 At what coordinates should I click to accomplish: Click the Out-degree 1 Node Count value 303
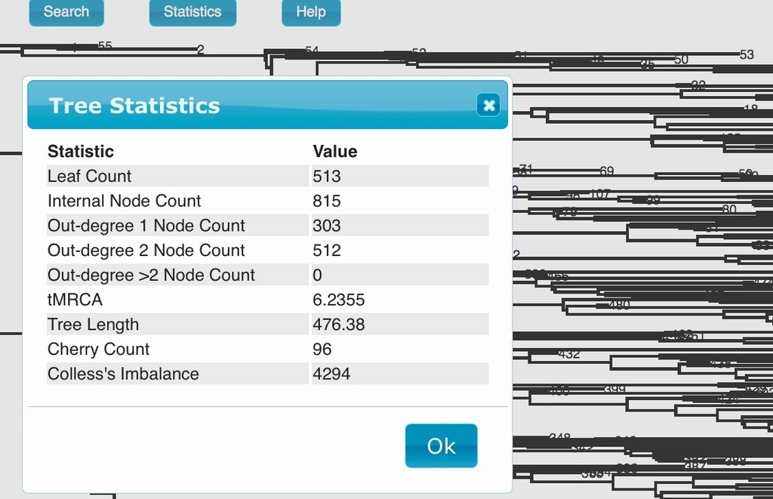[327, 225]
